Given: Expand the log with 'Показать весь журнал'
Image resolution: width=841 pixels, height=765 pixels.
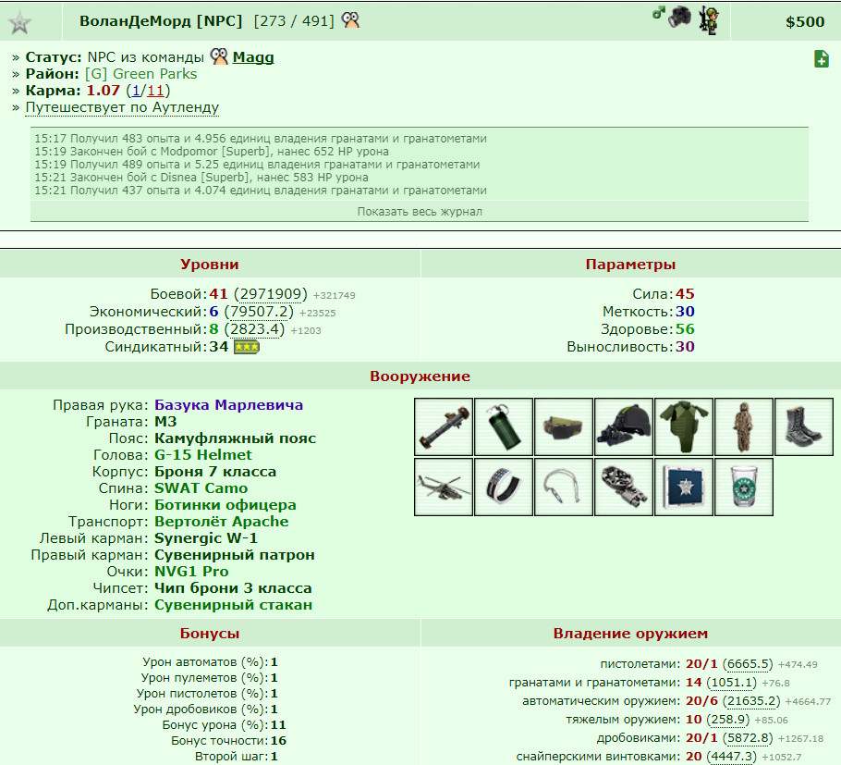Looking at the screenshot, I should pos(420,212).
